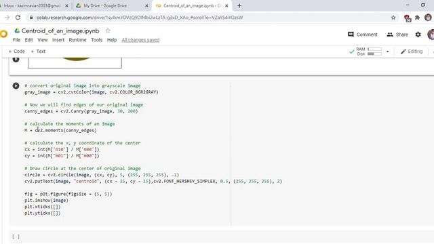Open the Help menu
The width and height of the screenshot is (434, 244).
112,40
